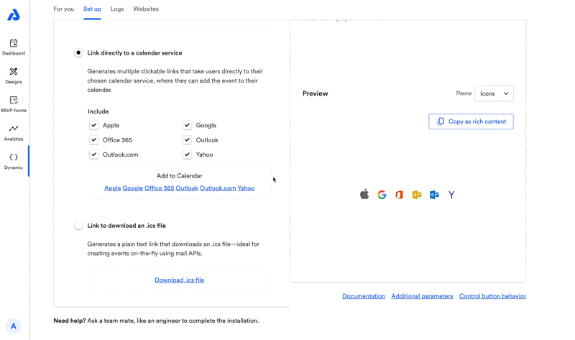Screen dimensions: 575x340
Task: Click the Apple icon in preview
Action: (x=364, y=194)
